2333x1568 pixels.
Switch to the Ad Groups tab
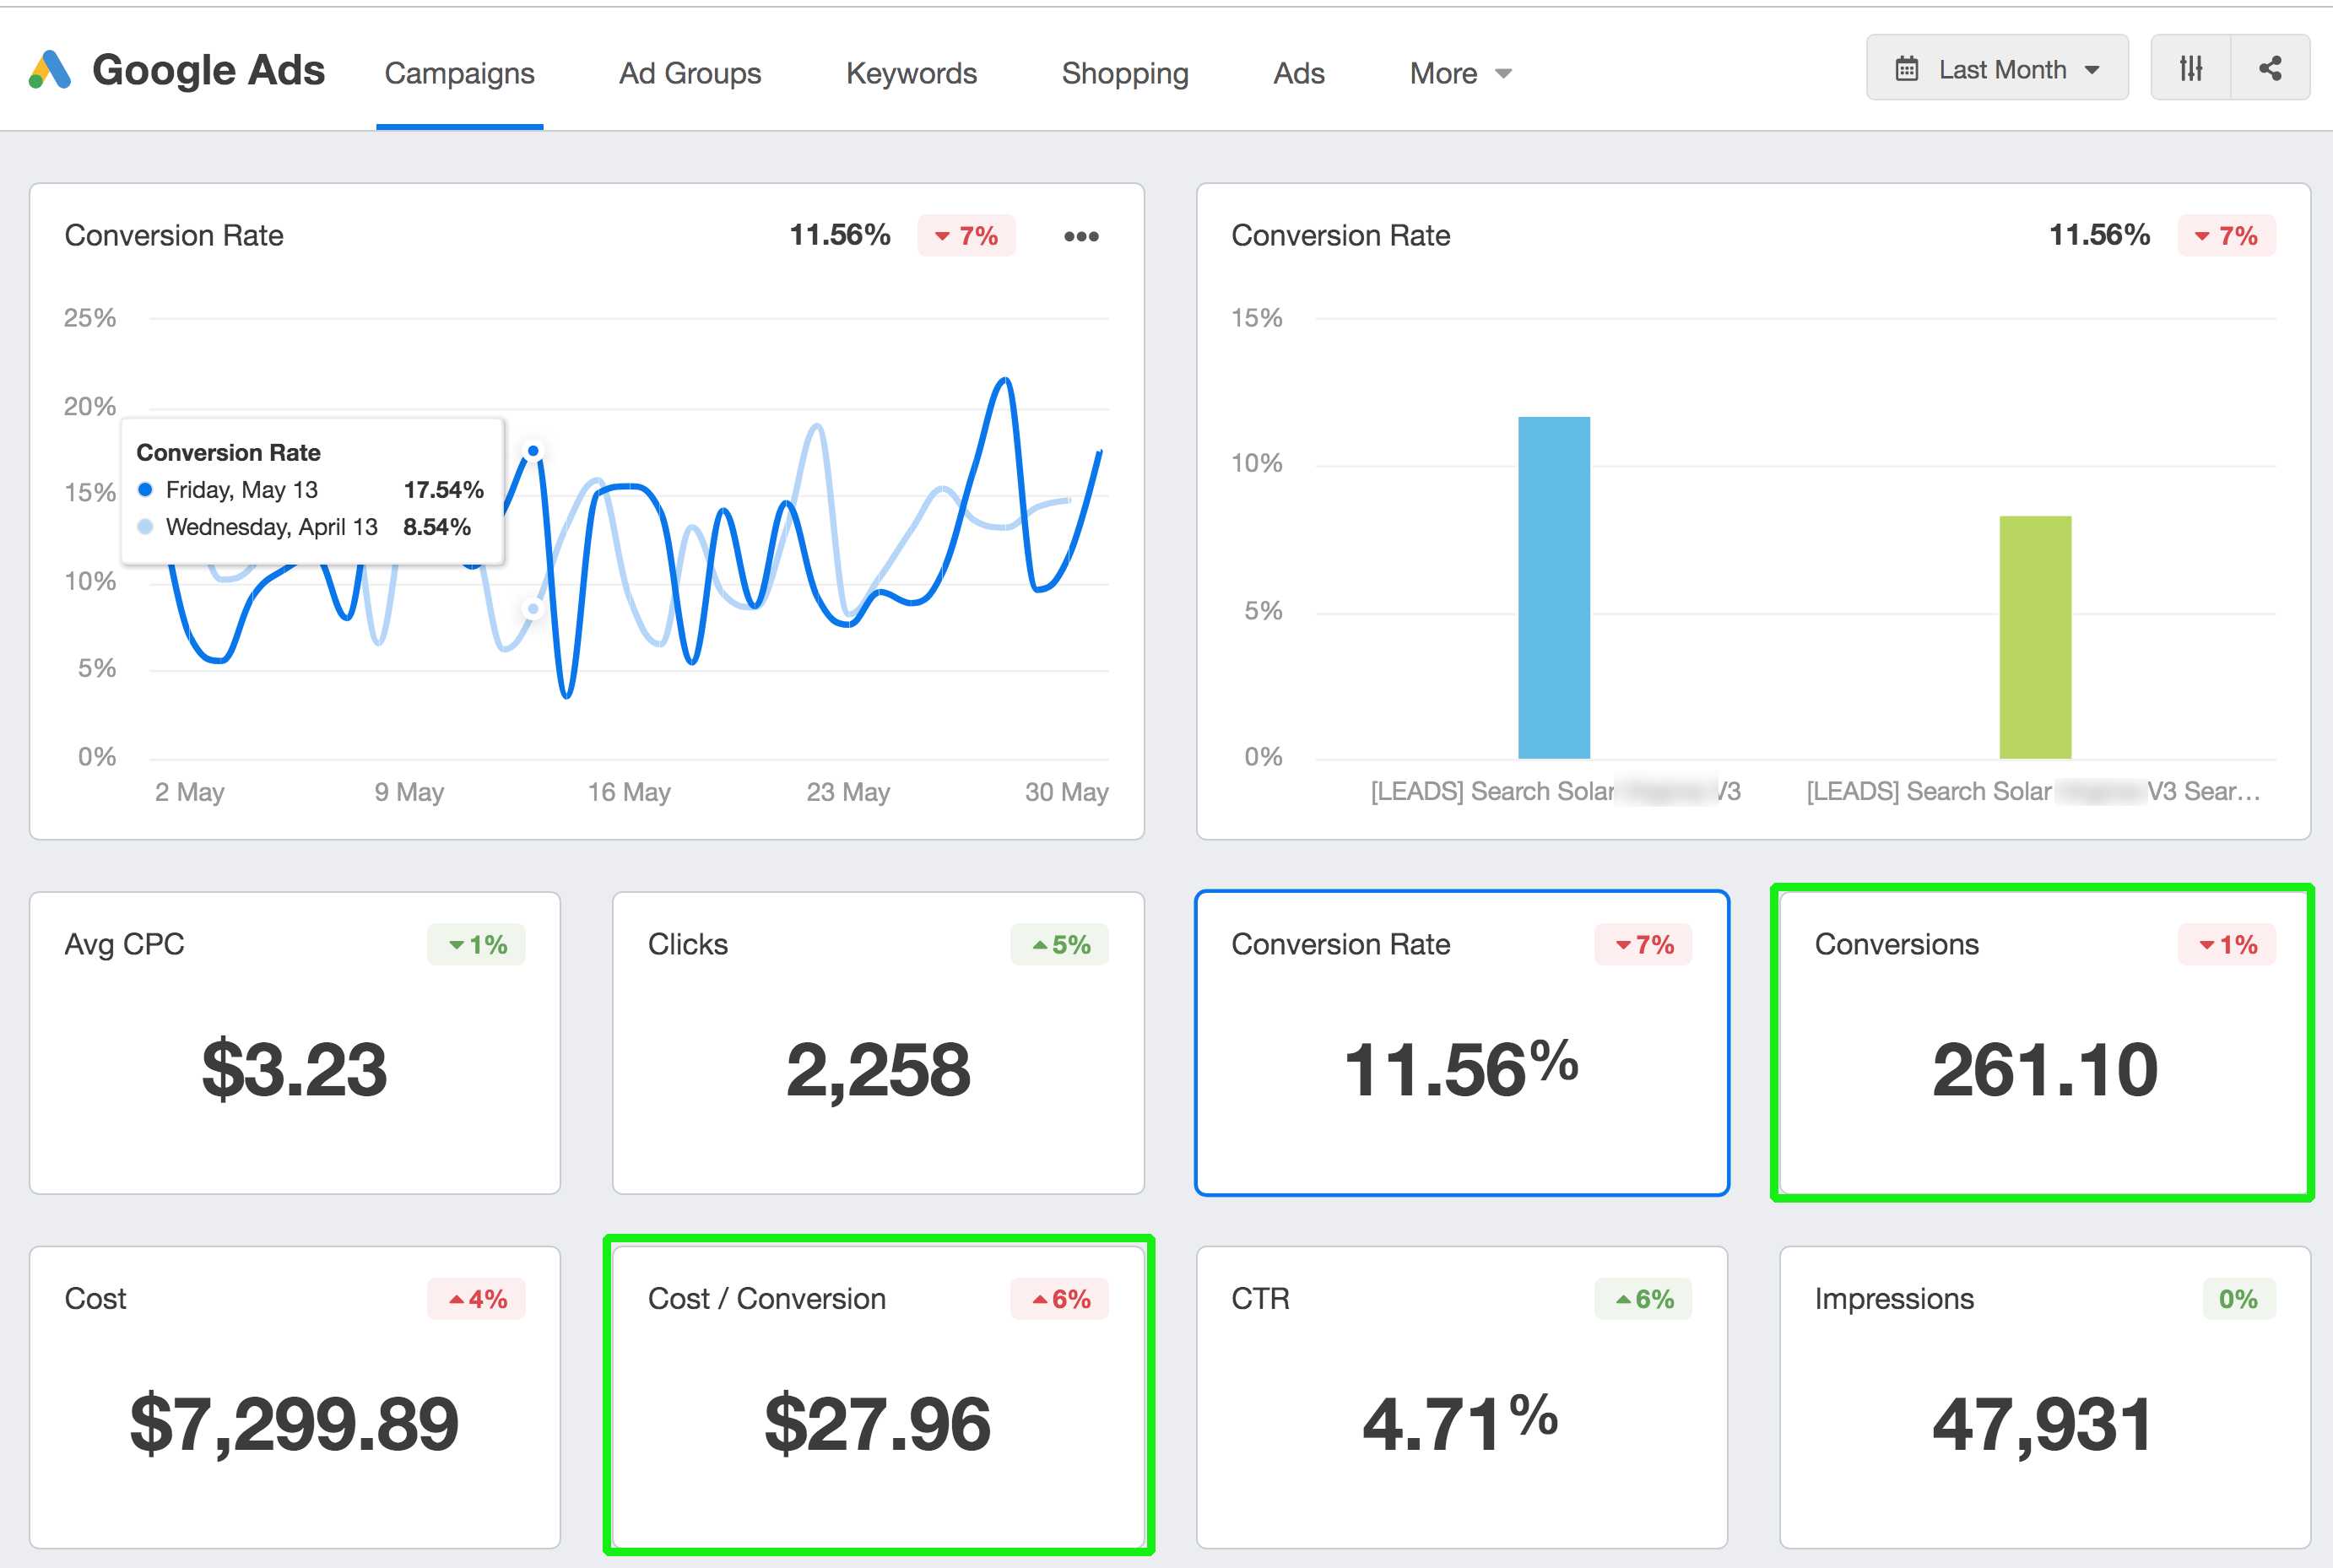click(x=690, y=73)
